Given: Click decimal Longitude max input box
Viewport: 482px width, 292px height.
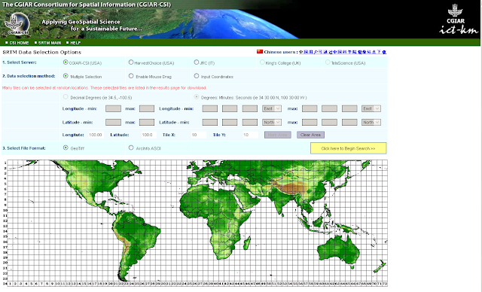Looking at the screenshot, I should 147,108.
